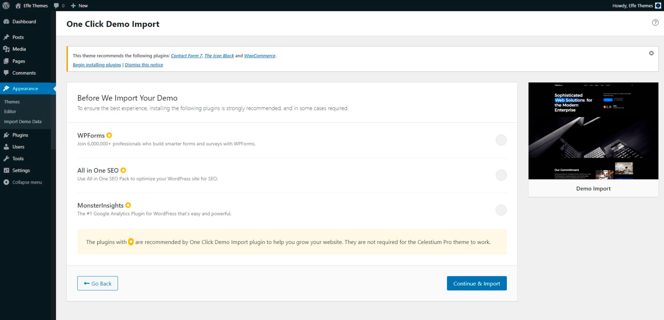Screen dimensions: 664x320
Task: Close the plugin recommendation notice
Action: [x=651, y=53]
